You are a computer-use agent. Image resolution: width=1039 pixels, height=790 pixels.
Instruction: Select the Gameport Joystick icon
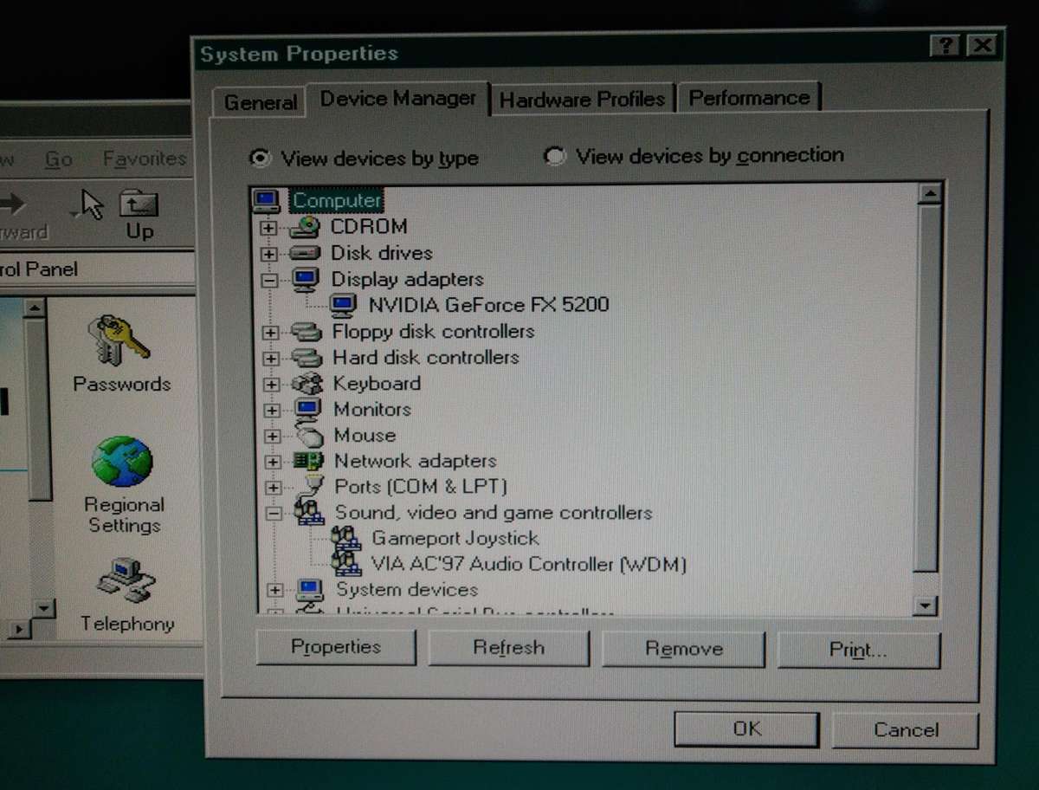coord(346,538)
